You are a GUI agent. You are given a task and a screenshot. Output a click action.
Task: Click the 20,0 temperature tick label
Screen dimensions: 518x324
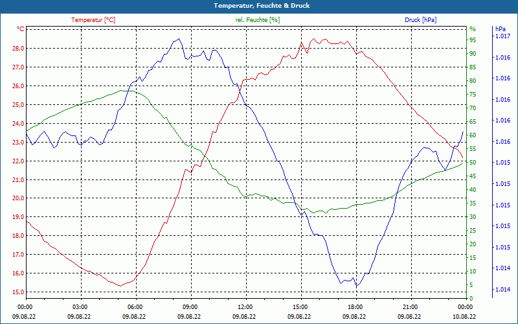click(x=19, y=198)
